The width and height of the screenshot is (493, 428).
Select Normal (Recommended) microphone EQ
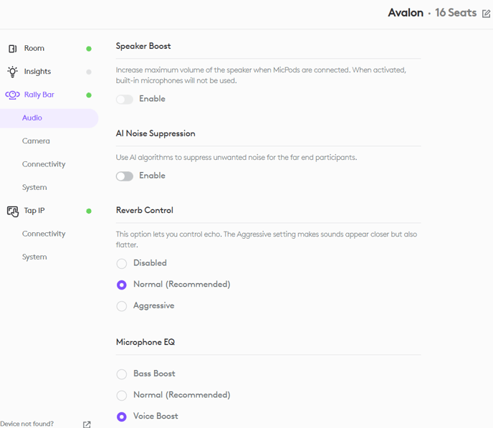122,396
